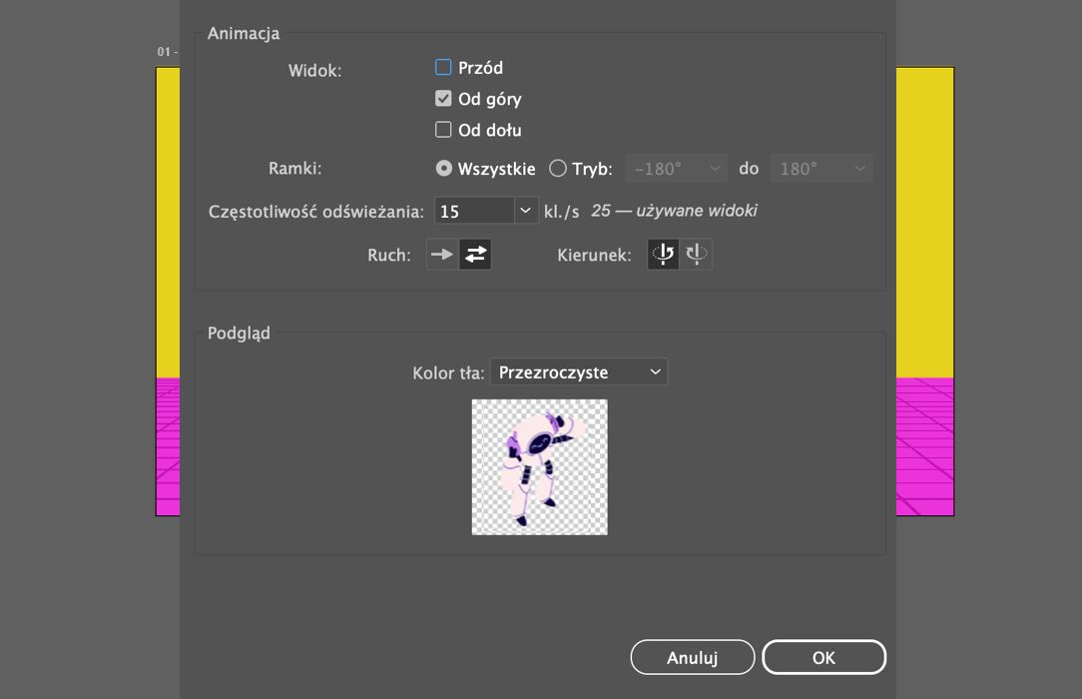Screen dimensions: 1082x699
Task: Click the robot preview thumbnail
Action: click(x=539, y=466)
